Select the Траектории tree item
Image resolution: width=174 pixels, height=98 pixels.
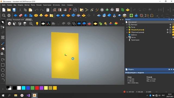coord(135,40)
